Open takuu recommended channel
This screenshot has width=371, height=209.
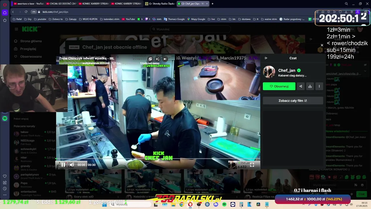point(34,134)
